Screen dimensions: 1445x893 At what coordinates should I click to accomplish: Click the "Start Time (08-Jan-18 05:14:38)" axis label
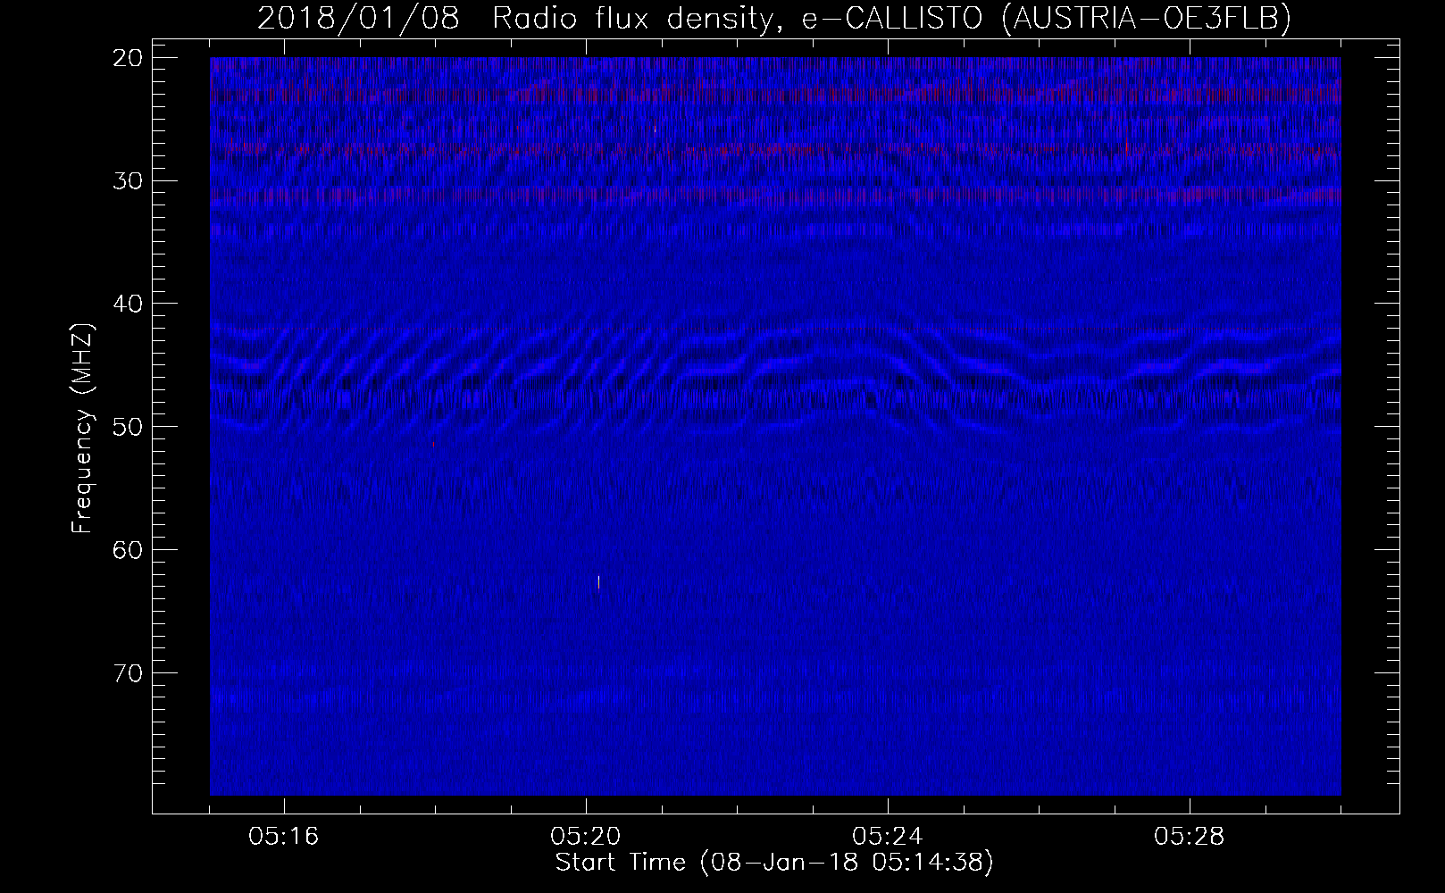[774, 863]
